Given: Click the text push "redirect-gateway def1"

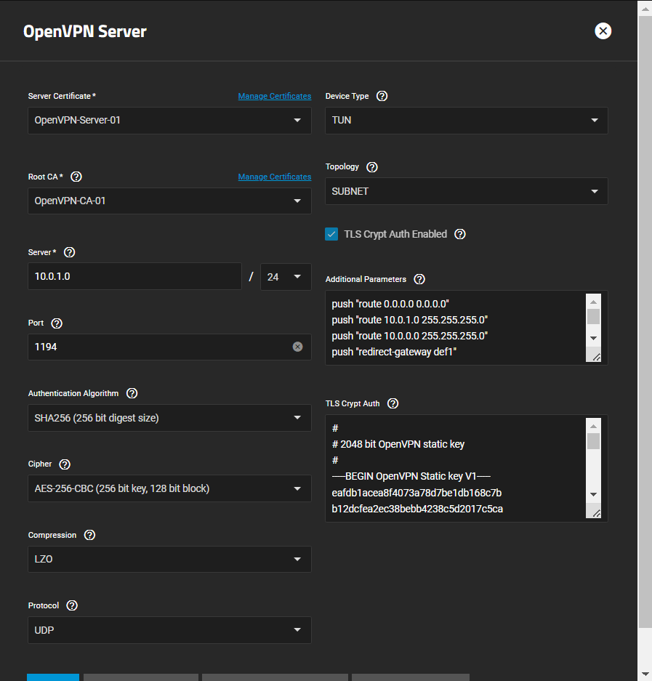Looking at the screenshot, I should (x=394, y=352).
